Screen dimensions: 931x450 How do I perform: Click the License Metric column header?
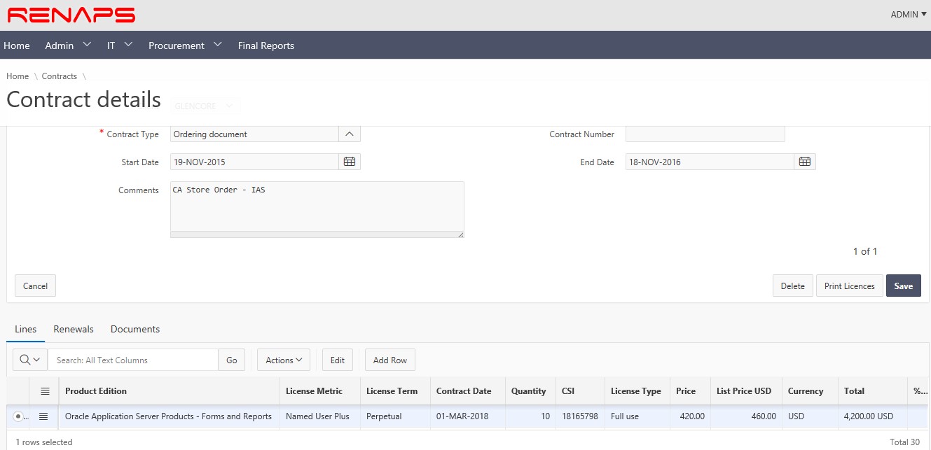(x=320, y=391)
